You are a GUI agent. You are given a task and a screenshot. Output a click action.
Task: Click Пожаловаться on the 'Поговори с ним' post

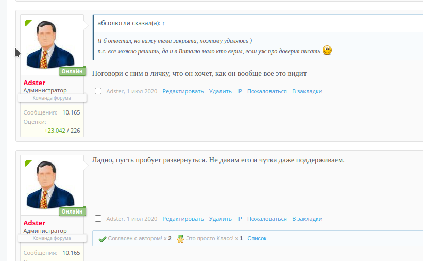click(x=267, y=92)
